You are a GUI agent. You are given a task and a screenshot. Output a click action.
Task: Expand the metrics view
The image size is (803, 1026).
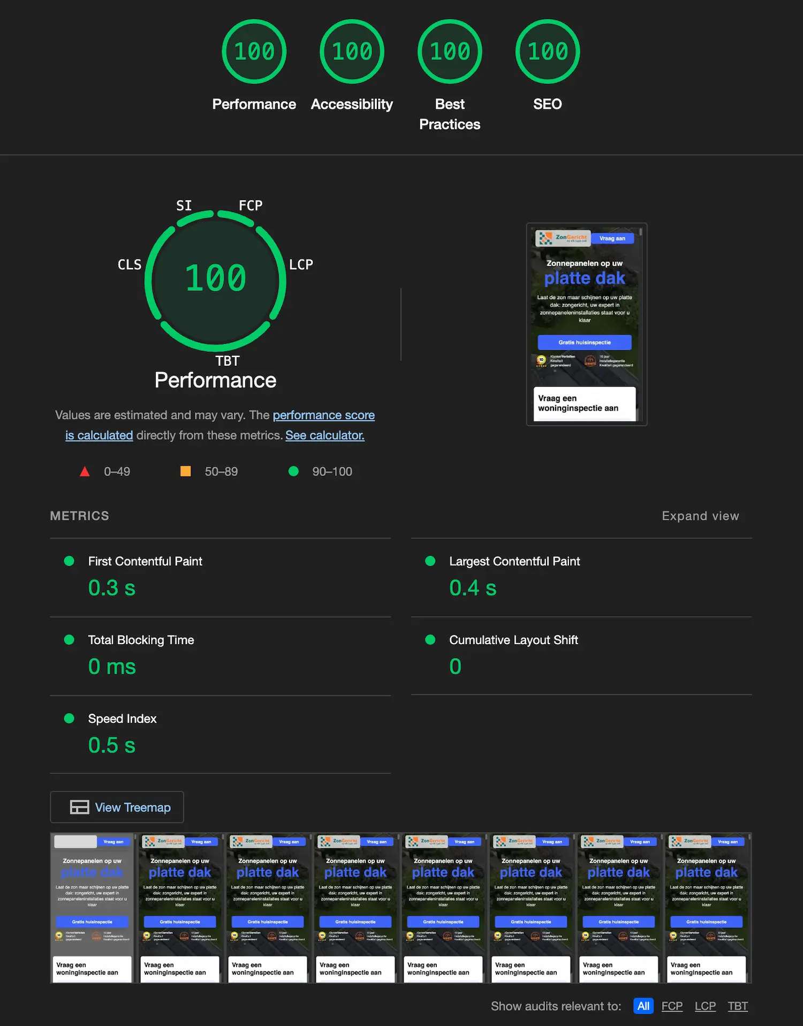coord(700,516)
